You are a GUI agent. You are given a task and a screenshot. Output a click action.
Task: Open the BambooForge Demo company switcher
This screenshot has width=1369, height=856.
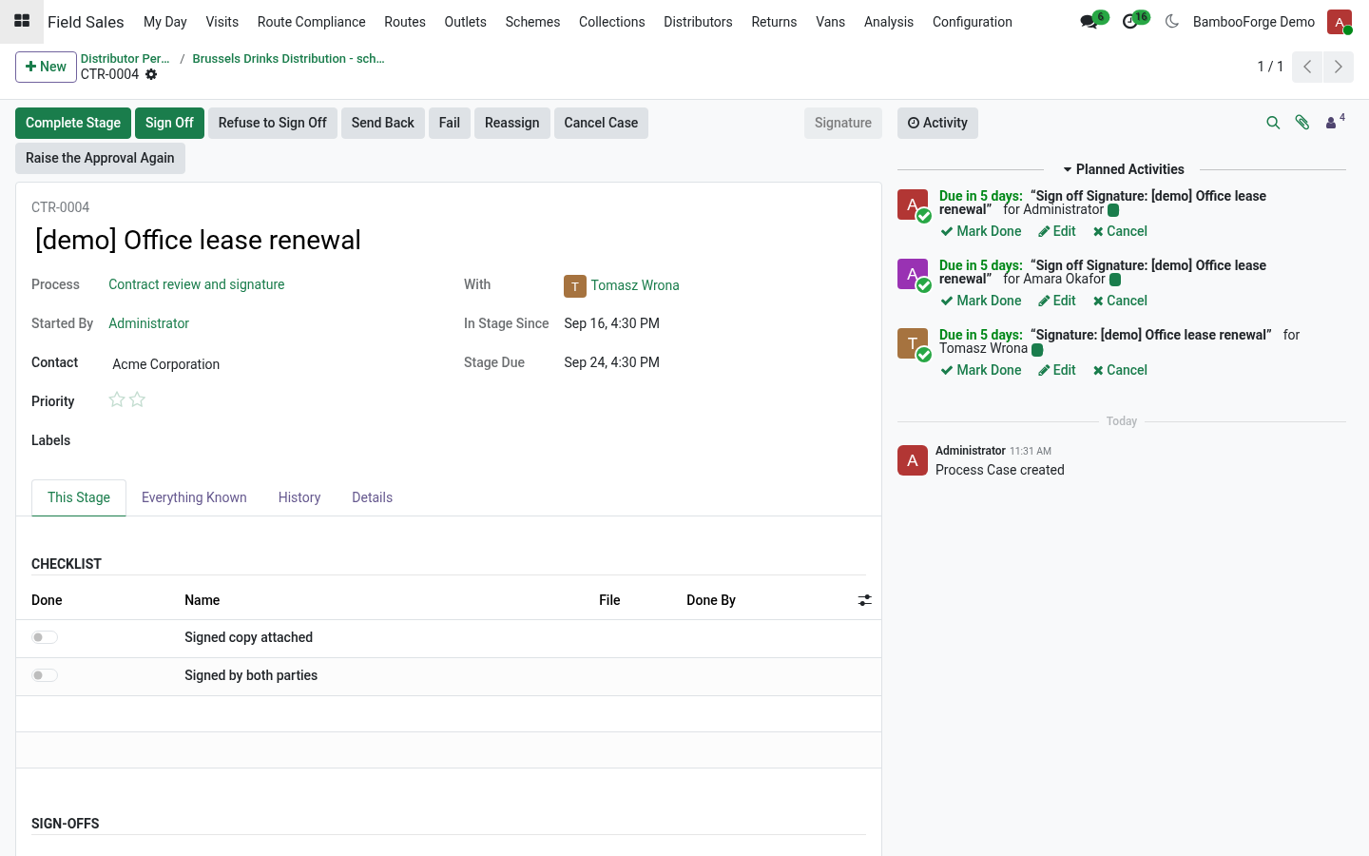[1253, 22]
